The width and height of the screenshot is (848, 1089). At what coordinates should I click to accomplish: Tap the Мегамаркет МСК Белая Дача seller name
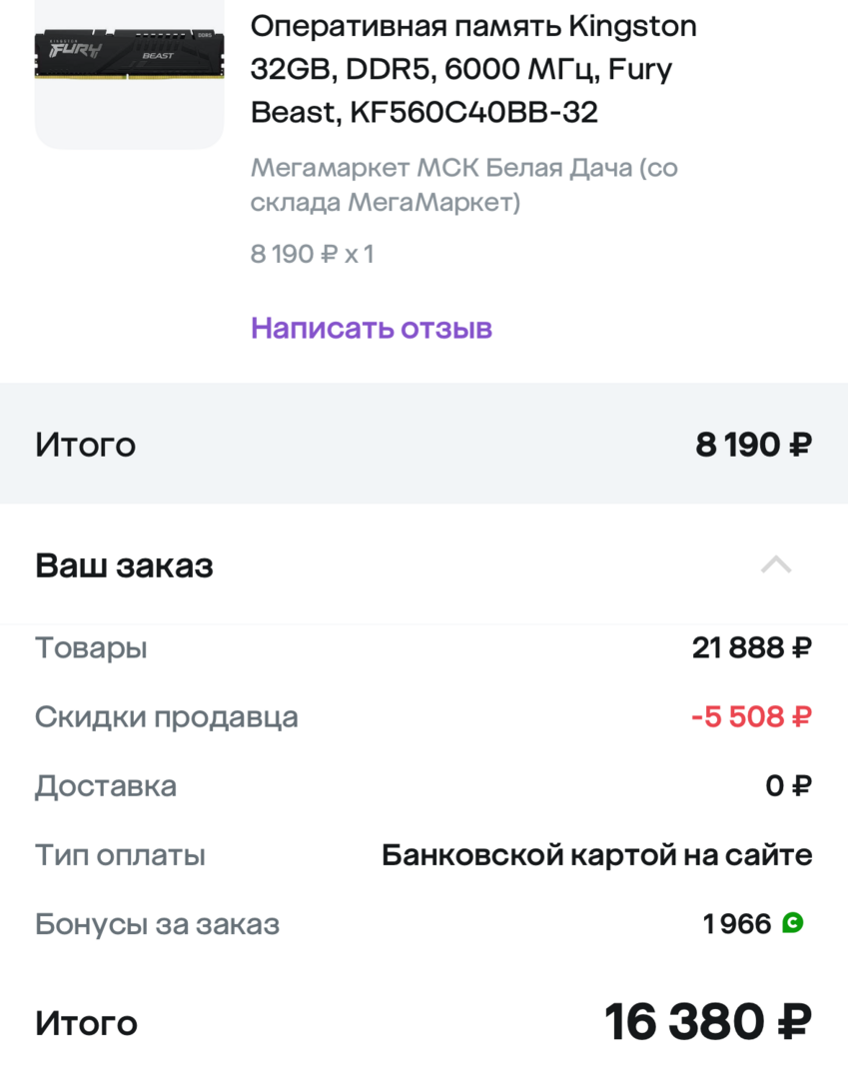[x=464, y=185]
